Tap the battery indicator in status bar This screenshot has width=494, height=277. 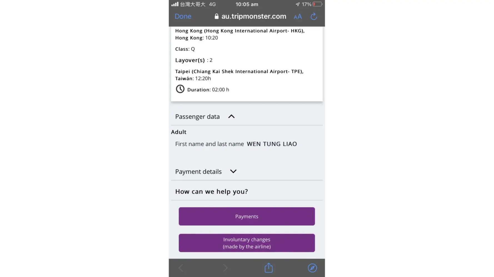click(317, 4)
